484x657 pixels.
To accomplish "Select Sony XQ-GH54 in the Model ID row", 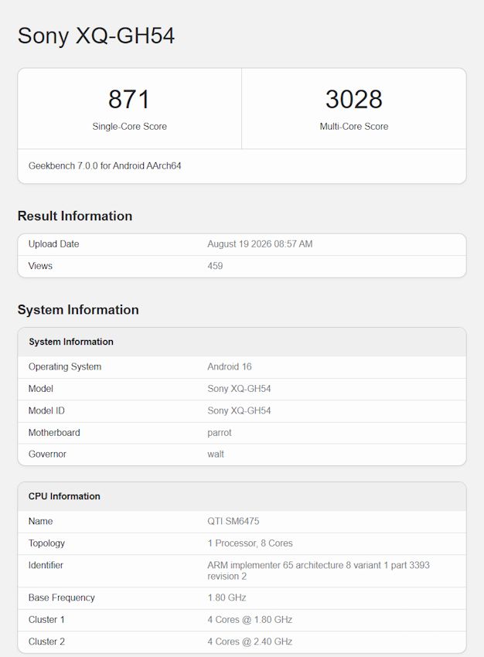I will click(239, 410).
